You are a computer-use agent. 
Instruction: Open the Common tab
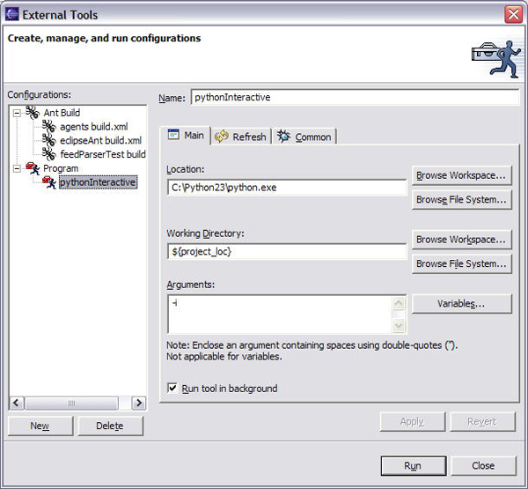click(x=304, y=137)
